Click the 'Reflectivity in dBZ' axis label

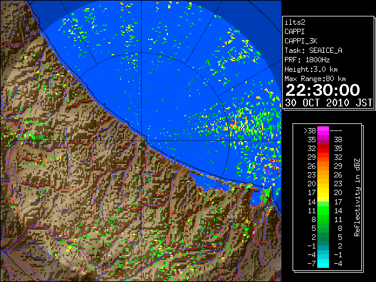[x=357, y=197]
